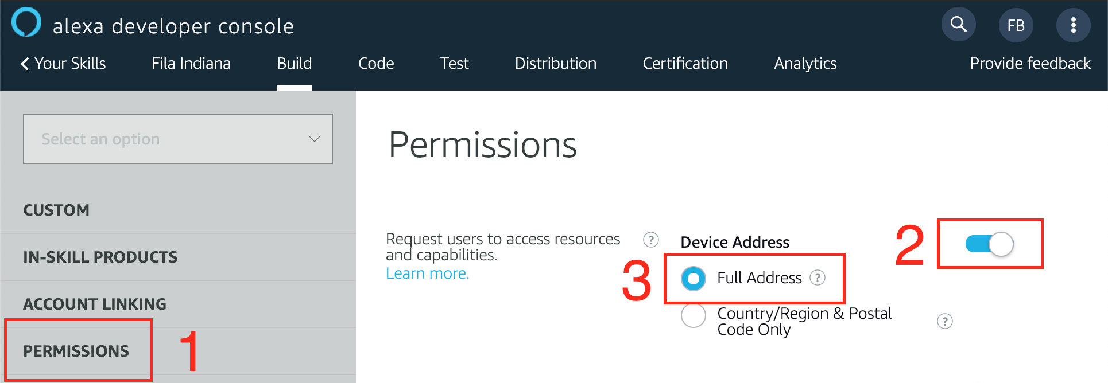1108x383 pixels.
Task: Open Account Linking in the sidebar
Action: [x=95, y=304]
